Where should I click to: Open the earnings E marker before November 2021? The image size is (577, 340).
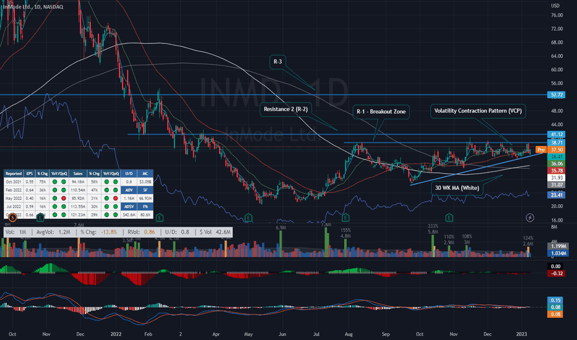click(40, 218)
